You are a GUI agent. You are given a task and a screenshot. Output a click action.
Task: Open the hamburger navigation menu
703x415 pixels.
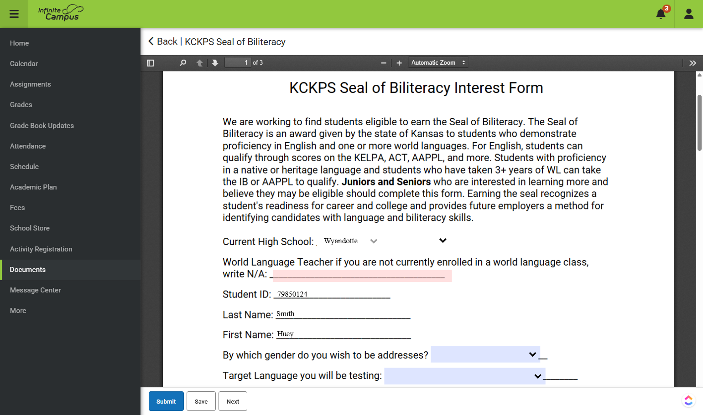pos(14,14)
